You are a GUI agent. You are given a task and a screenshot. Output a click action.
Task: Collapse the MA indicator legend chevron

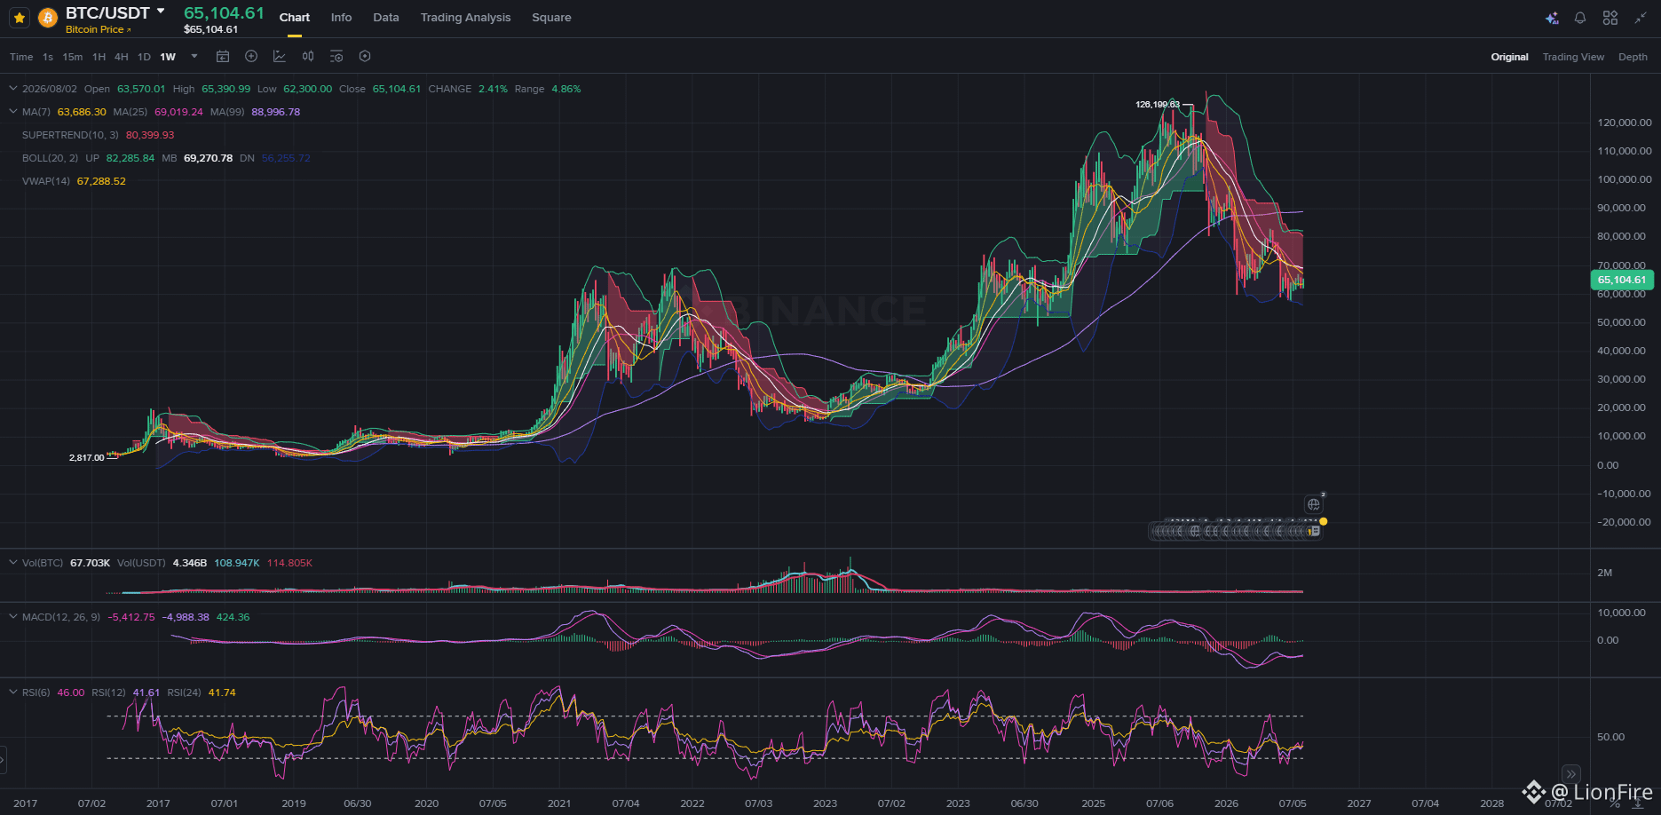13,112
